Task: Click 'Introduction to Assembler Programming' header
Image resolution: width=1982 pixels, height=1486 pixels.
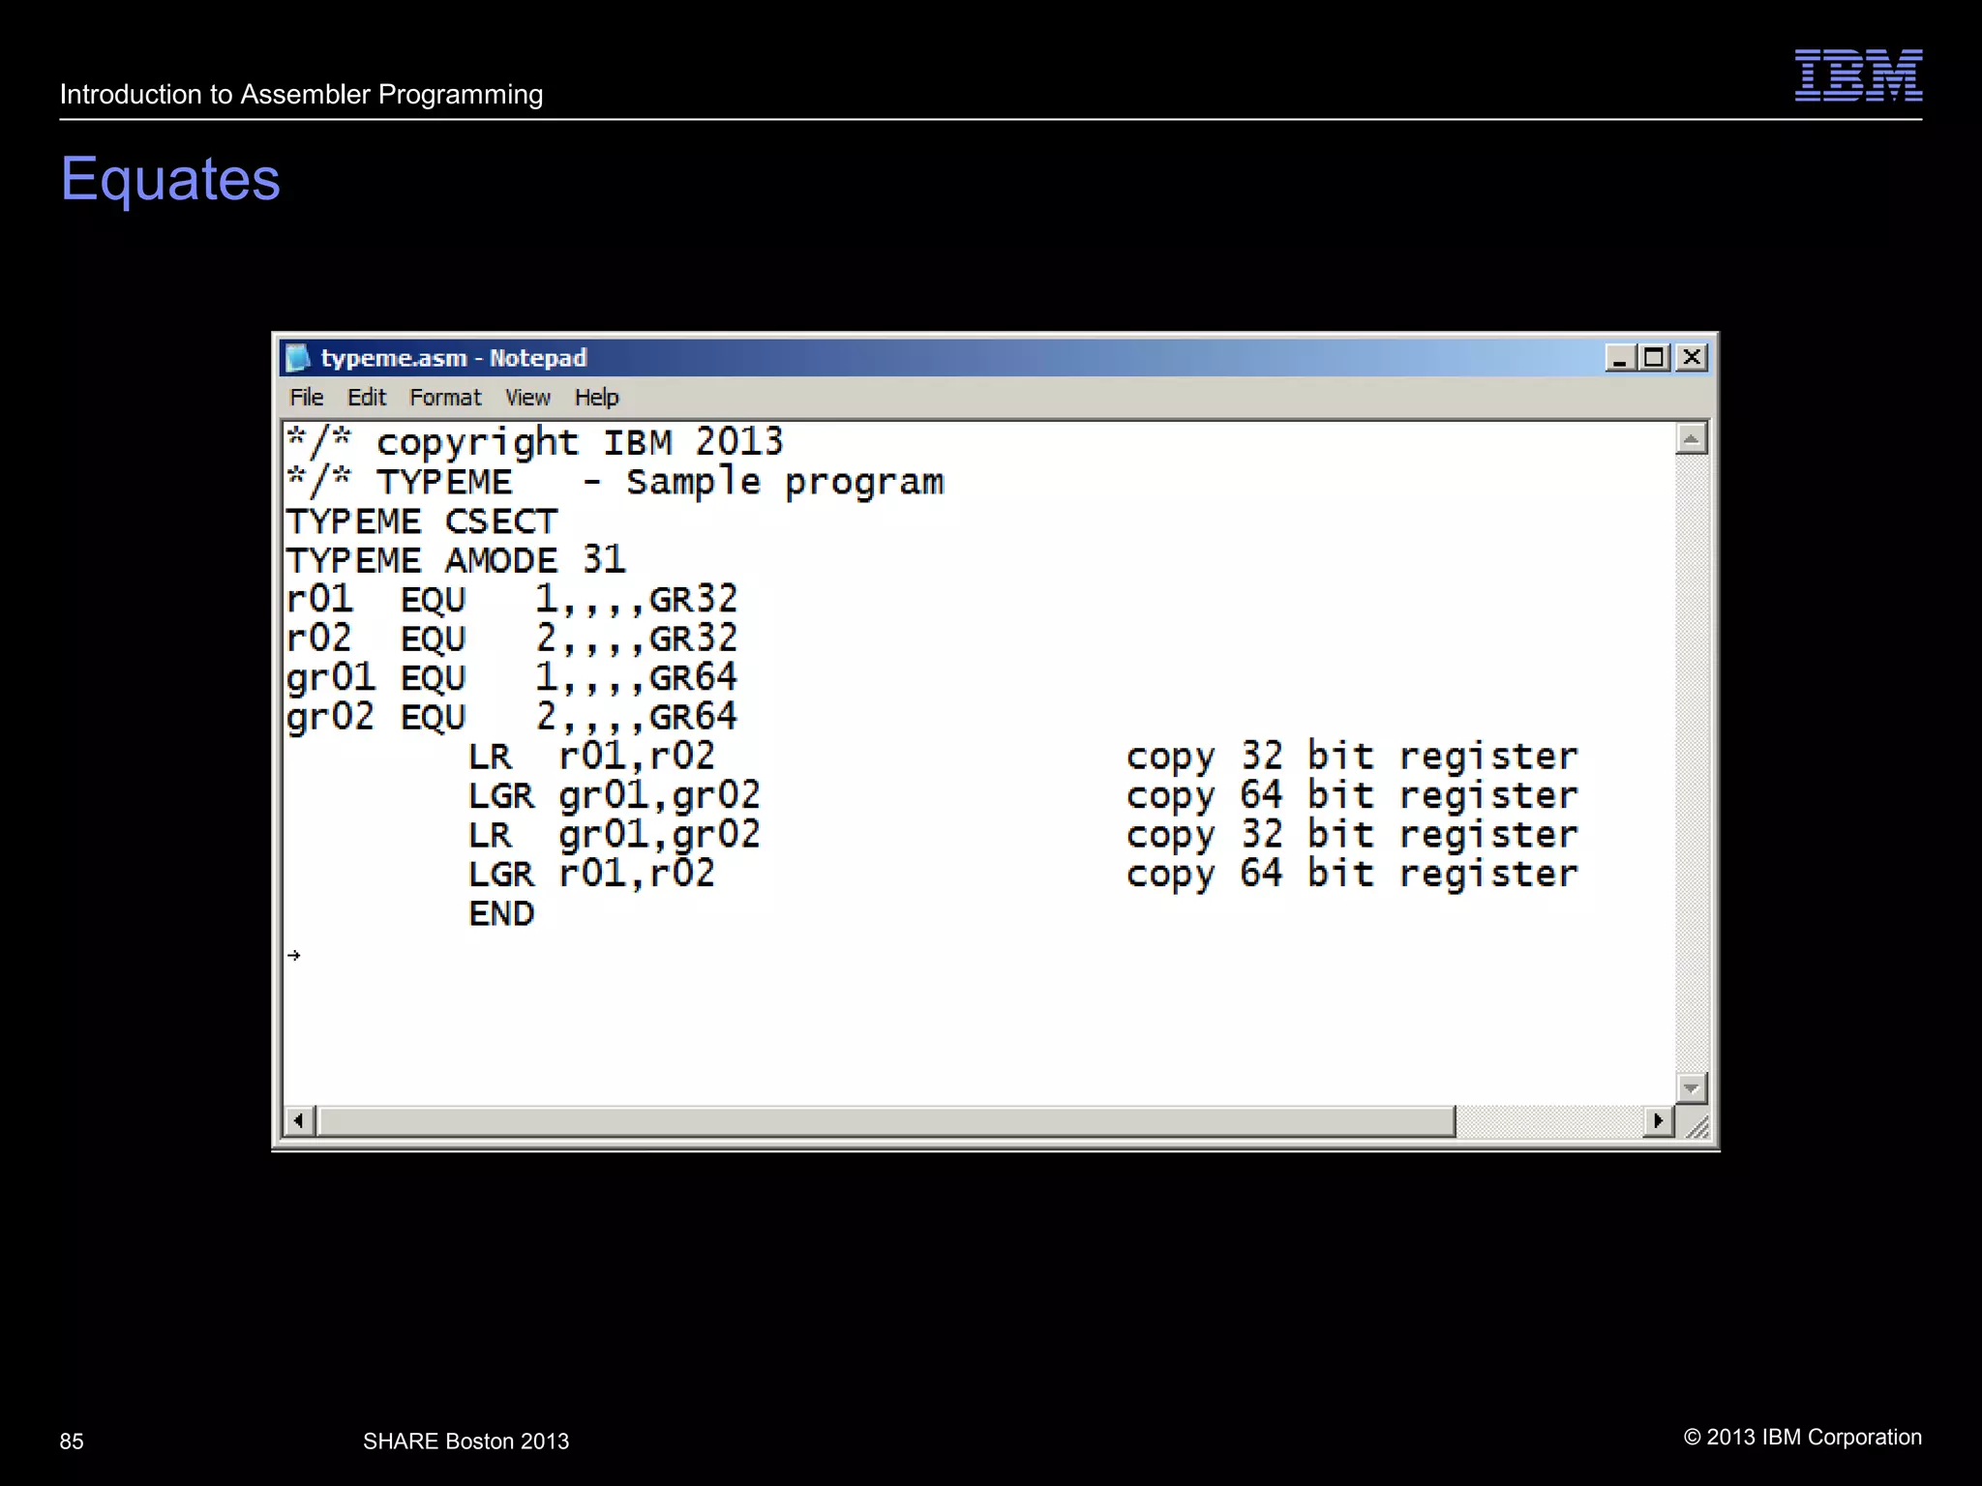Action: point(301,95)
